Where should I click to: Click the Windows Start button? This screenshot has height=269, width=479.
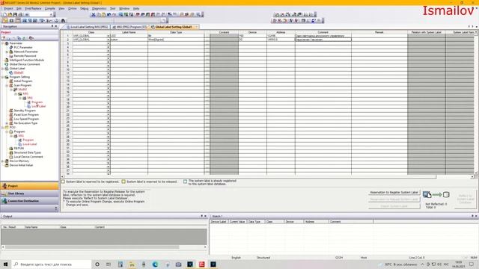tap(5, 264)
